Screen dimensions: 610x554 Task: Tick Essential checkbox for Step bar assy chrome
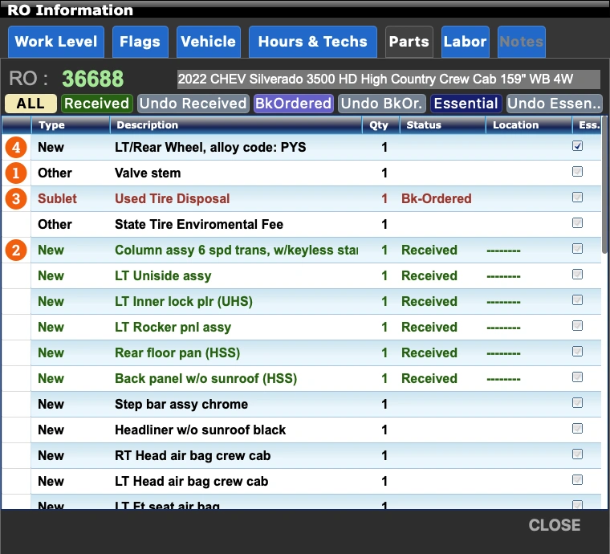(577, 404)
